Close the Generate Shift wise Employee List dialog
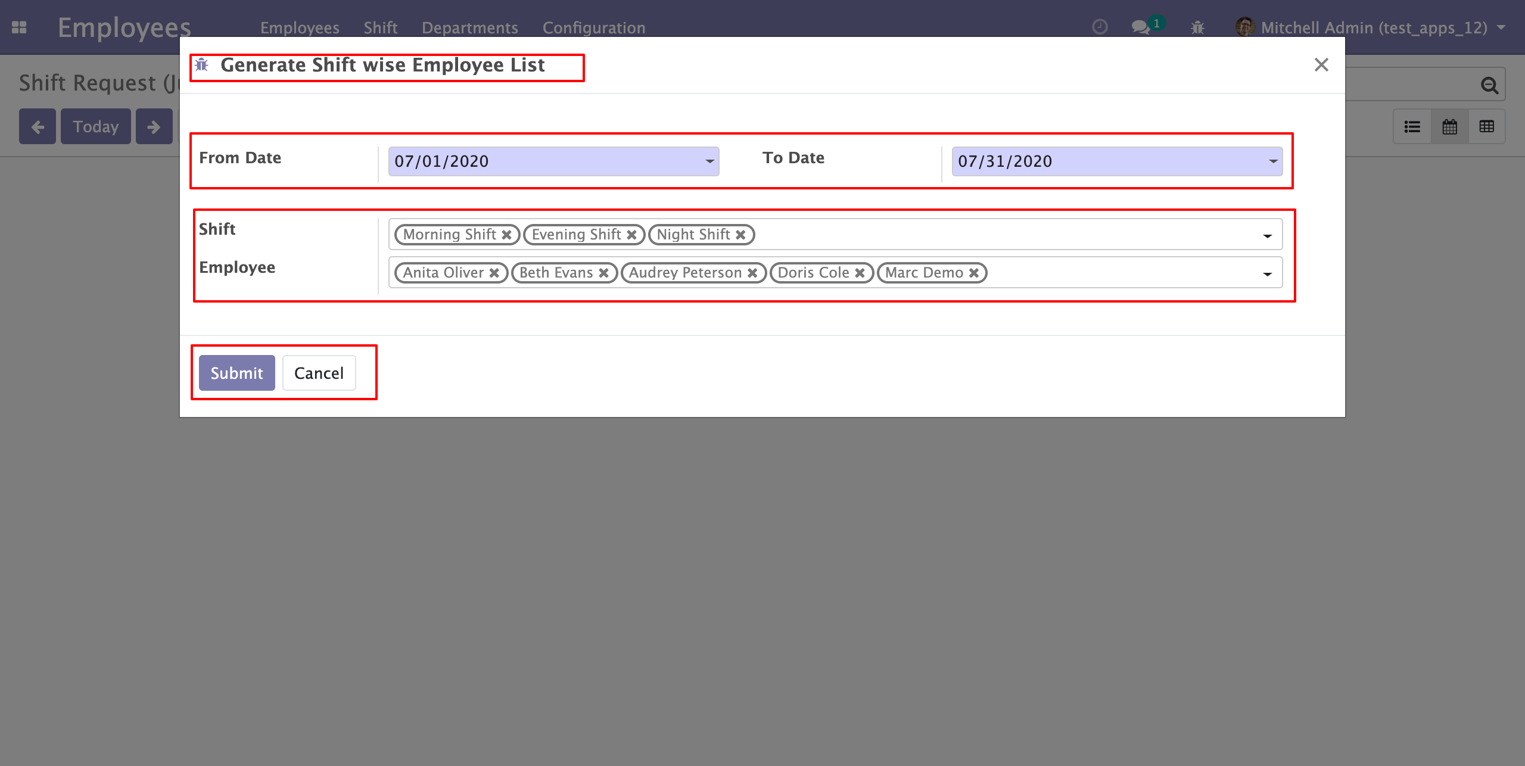This screenshot has width=1525, height=766. [x=1321, y=64]
